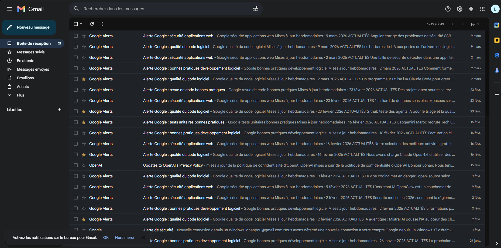
Task: Open the Brouillons folder
Action: click(x=25, y=78)
